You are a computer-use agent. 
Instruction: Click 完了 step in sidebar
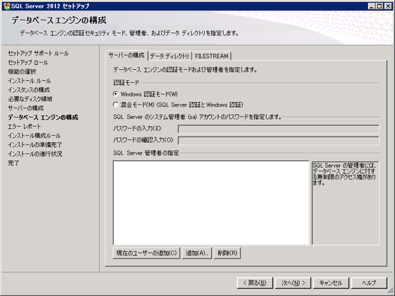tap(13, 163)
